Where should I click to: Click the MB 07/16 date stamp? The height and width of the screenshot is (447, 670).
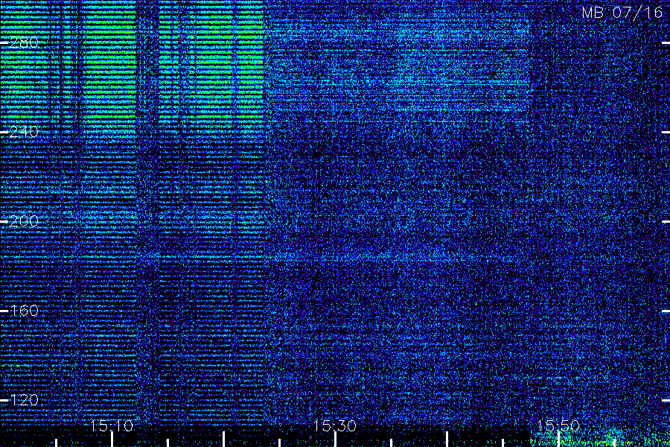point(622,13)
